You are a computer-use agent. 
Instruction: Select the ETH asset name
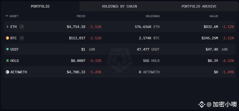pyautogui.click(x=14, y=27)
